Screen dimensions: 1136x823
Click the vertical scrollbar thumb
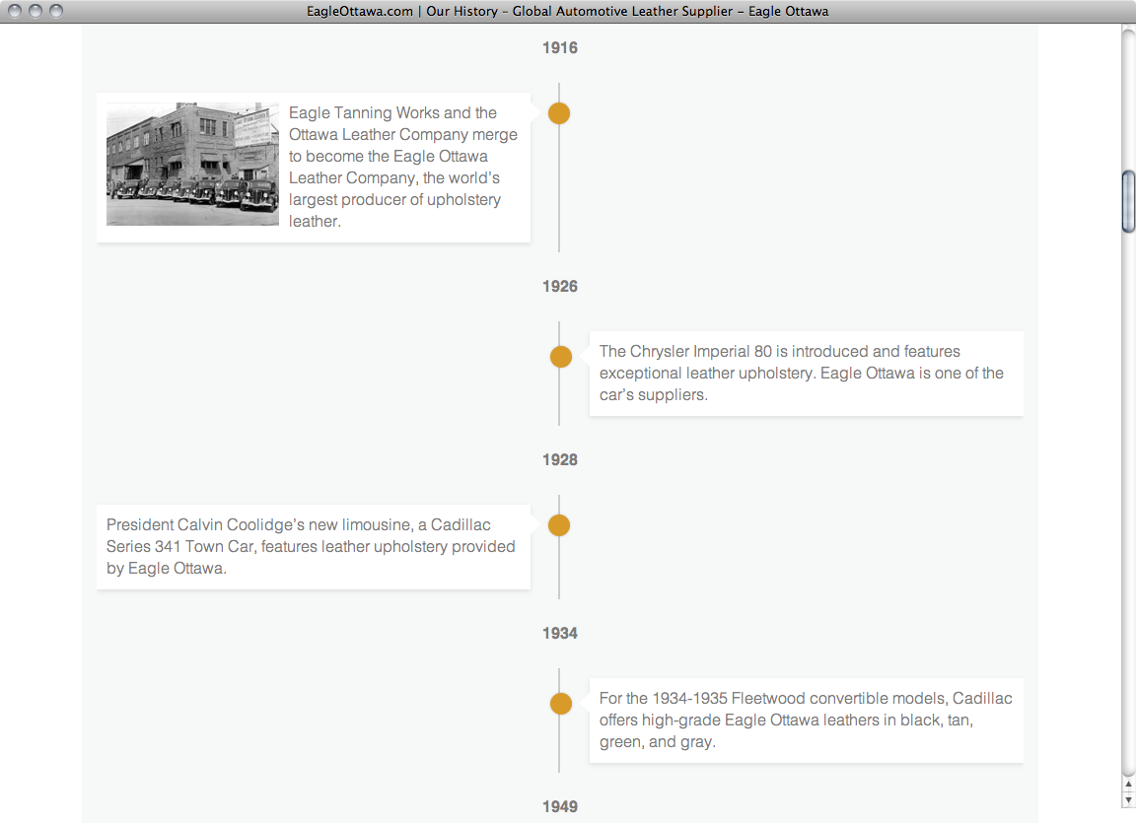1128,201
